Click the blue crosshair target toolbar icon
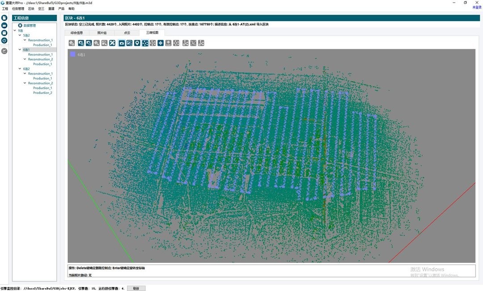Screen dimensions: 483x291 pos(161,43)
